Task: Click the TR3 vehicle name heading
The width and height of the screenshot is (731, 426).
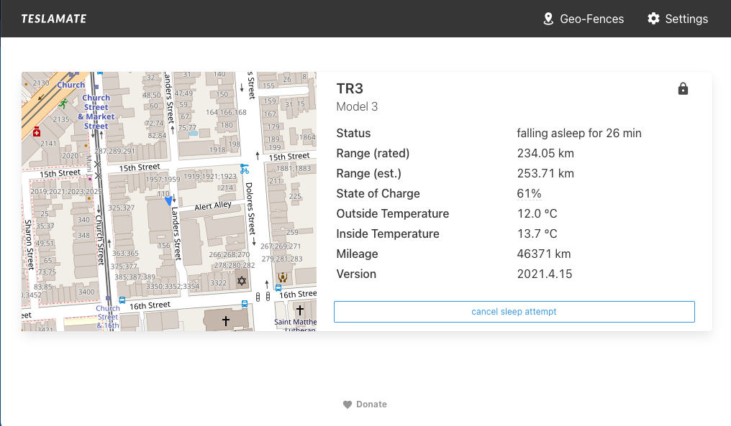Action: click(x=350, y=88)
